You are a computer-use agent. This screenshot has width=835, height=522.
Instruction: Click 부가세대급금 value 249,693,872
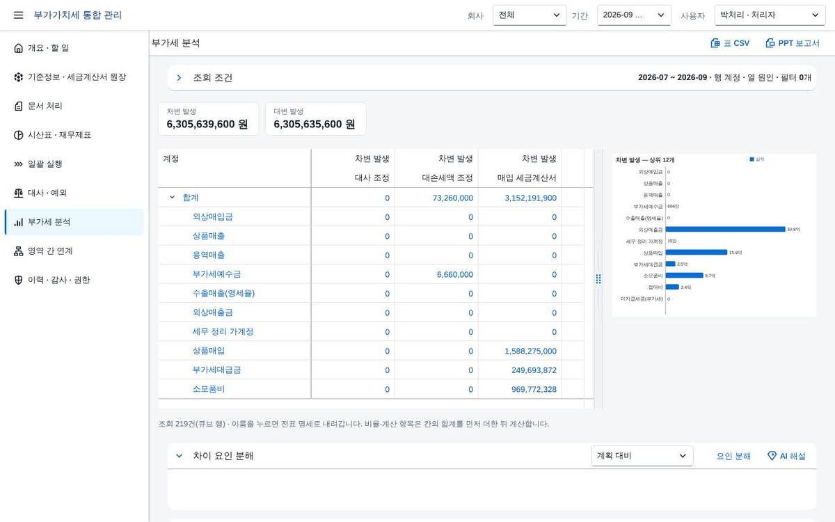tap(534, 370)
